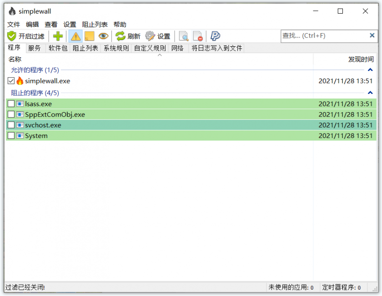Click the 阻止的程序 (4/5) group header
Viewport: 382px width, 296px height.
click(x=35, y=93)
